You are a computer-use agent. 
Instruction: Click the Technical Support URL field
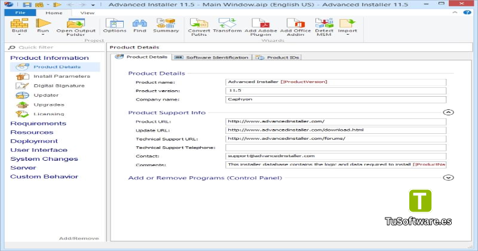(336, 139)
